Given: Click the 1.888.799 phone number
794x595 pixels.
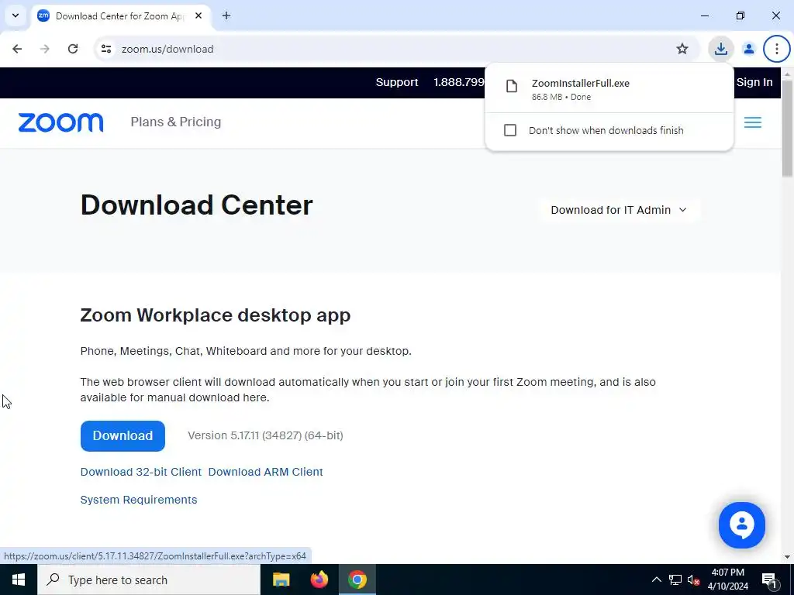Looking at the screenshot, I should 459,82.
